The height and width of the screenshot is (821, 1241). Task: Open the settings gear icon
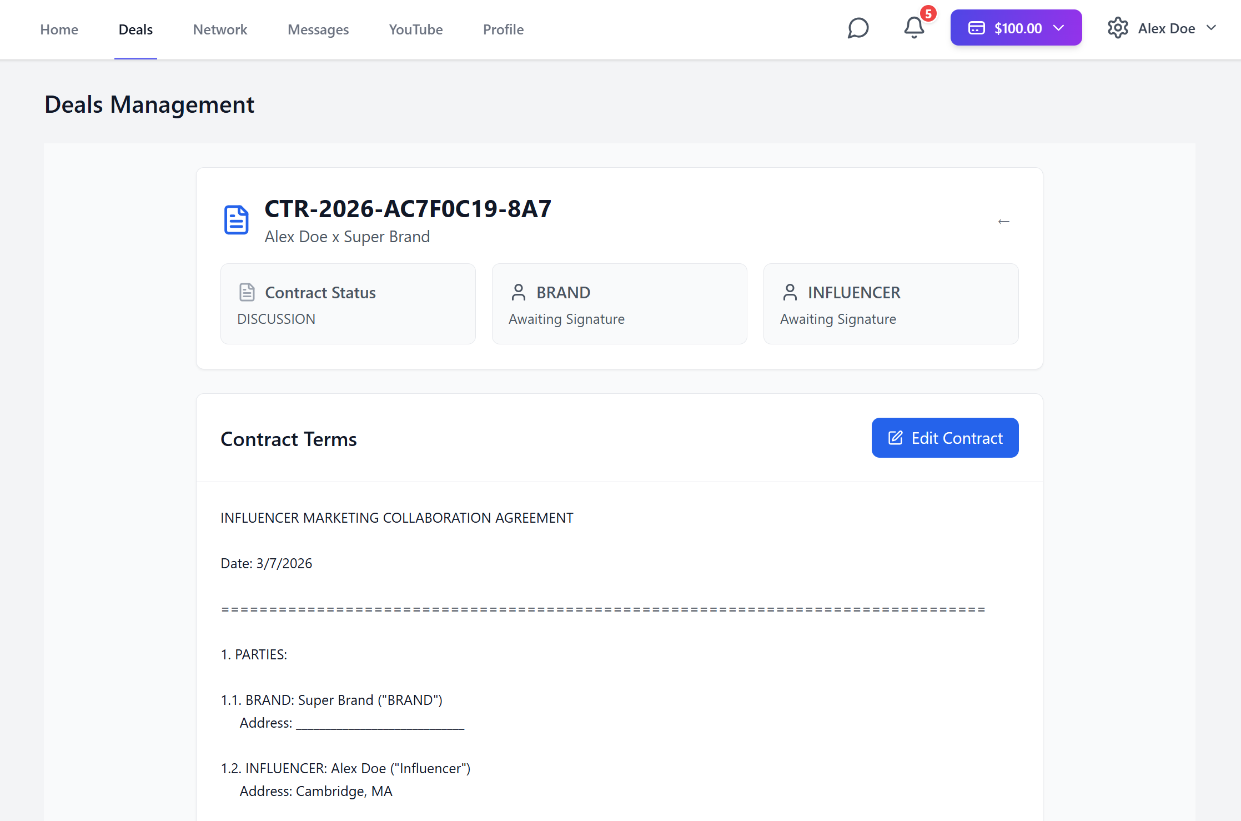[x=1118, y=28]
